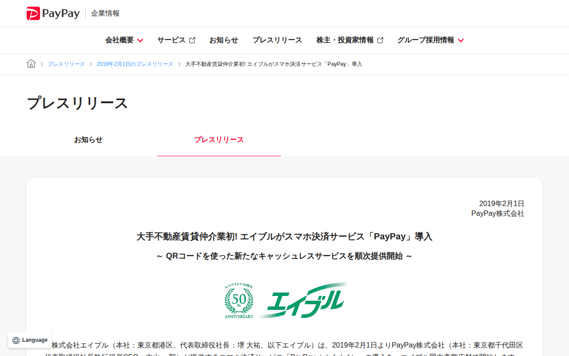Open the プレスリリース breadcrumb link
Image resolution: width=569 pixels, height=356 pixels.
pyautogui.click(x=66, y=64)
